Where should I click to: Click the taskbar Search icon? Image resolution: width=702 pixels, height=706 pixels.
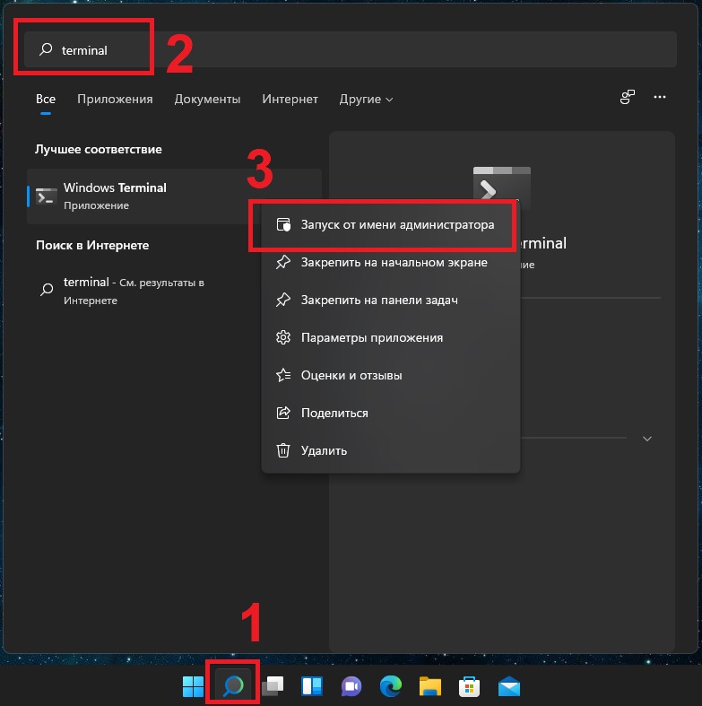pyautogui.click(x=233, y=686)
